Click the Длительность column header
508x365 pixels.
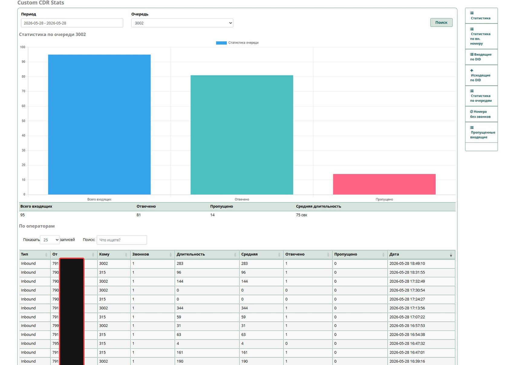tap(207, 254)
